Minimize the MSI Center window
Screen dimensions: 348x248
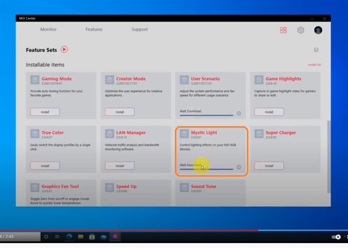312,19
